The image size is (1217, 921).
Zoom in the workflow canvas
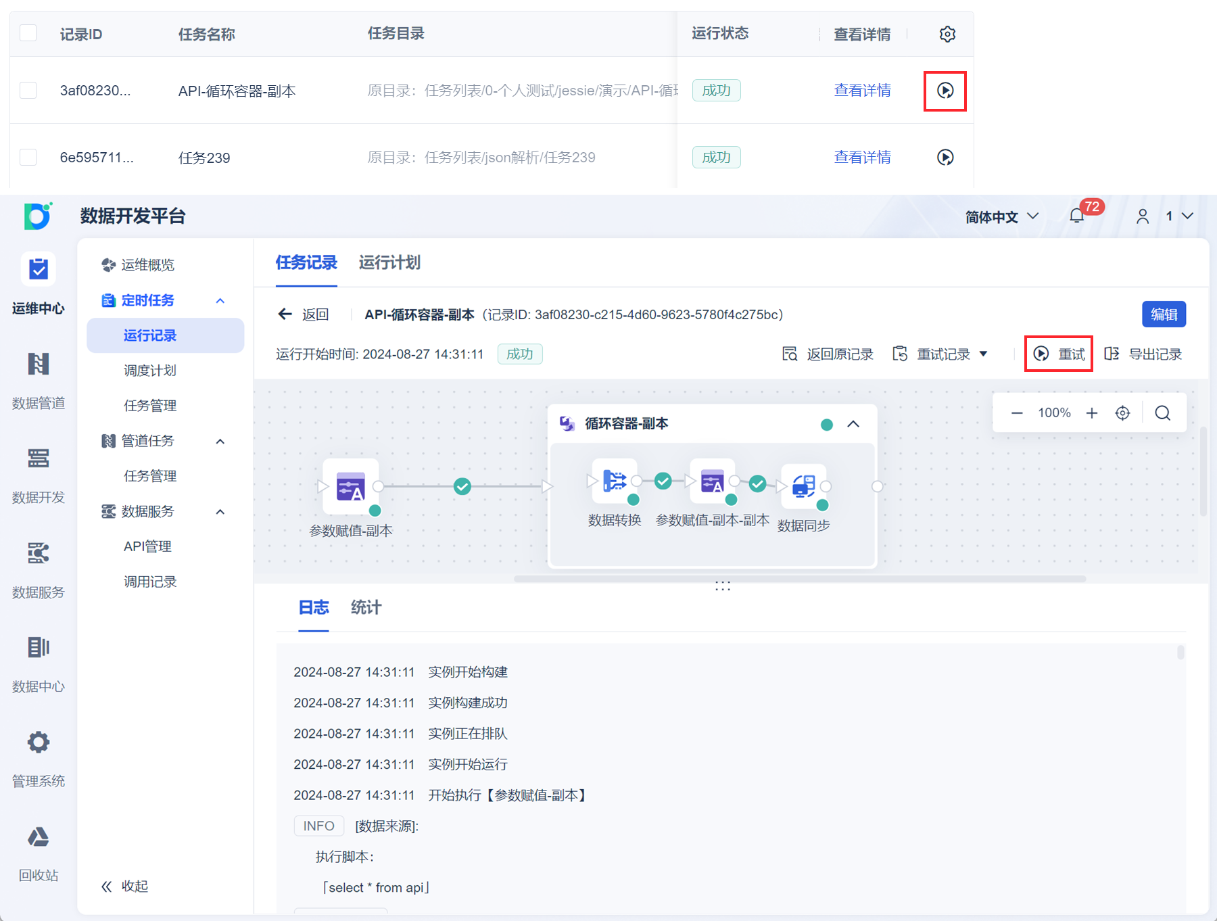click(1092, 413)
